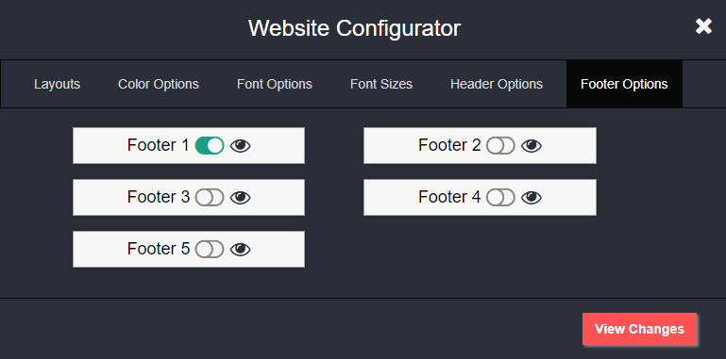The width and height of the screenshot is (726, 359).
Task: Click the View Changes button
Action: coord(639,329)
